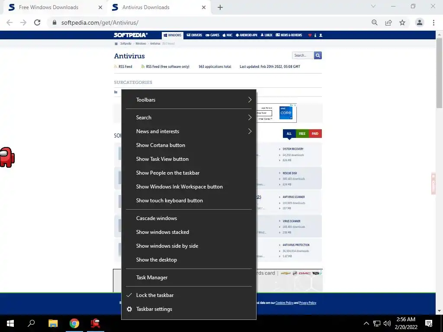This screenshot has height=332, width=443.
Task: Click the Chrome taskbar icon
Action: [74, 323]
